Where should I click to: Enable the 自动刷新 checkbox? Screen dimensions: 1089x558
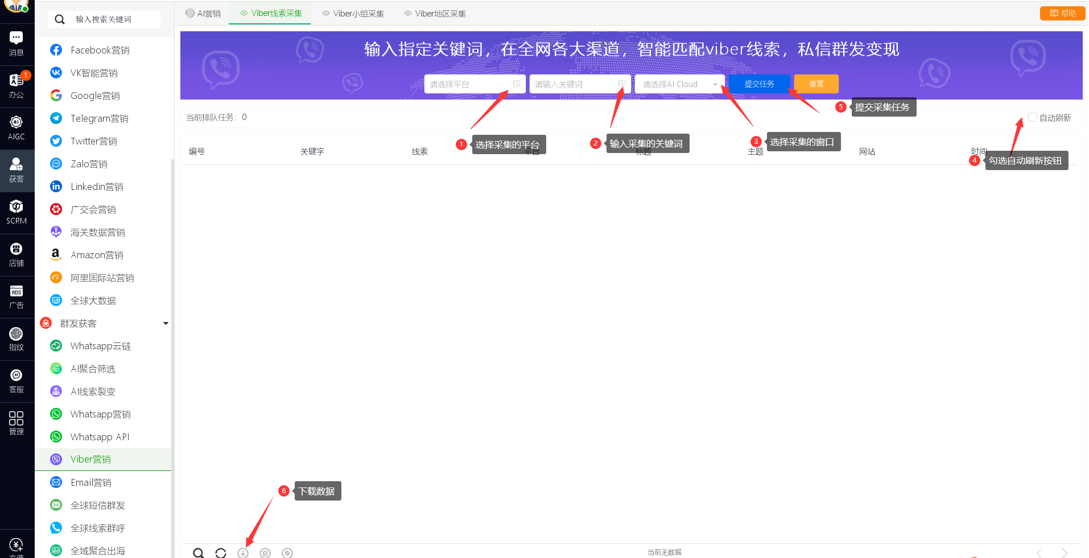click(x=1033, y=118)
